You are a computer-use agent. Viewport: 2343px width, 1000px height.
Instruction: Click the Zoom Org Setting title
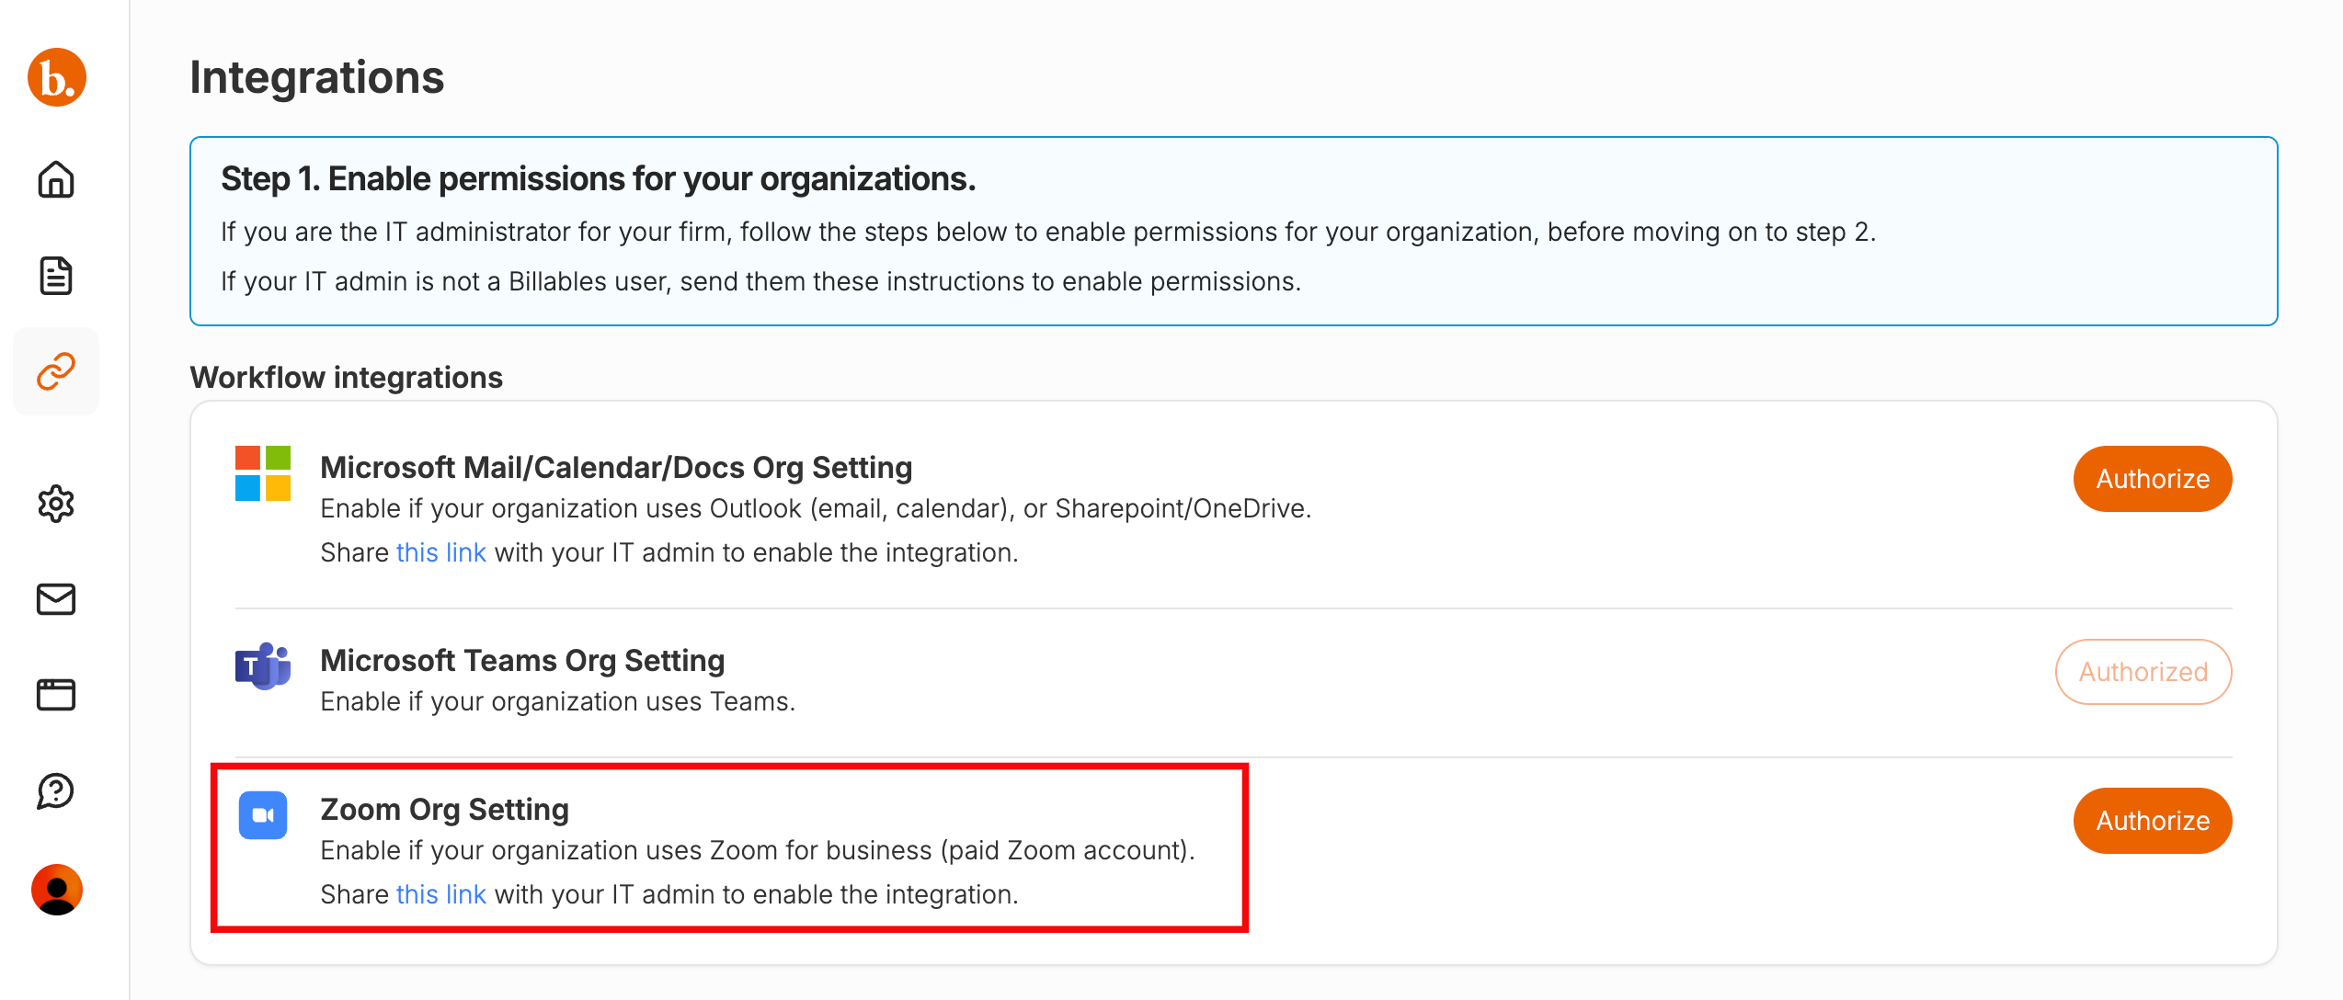(444, 809)
